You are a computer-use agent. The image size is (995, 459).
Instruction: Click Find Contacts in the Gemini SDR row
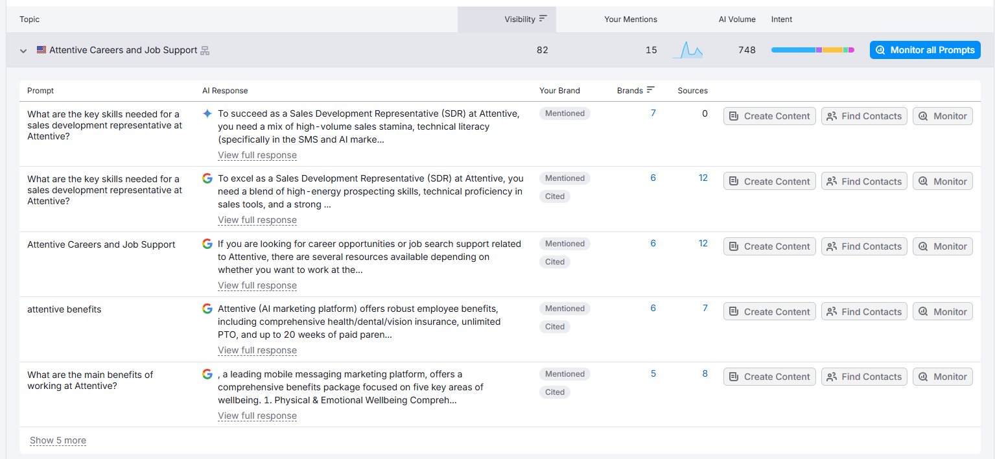(x=864, y=116)
